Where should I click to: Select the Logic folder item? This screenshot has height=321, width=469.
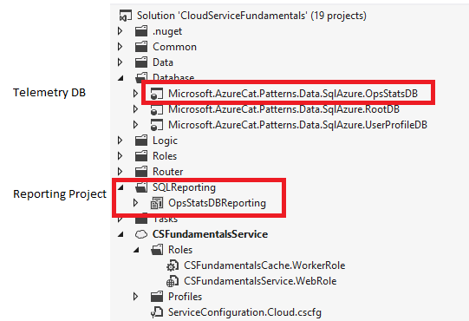tap(165, 141)
